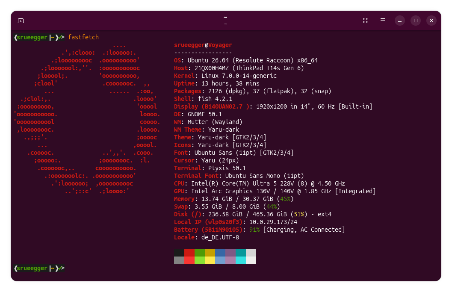Click the "srueegger@Voyager" header text
Image resolution: width=452 pixels, height=292 pixels.
pyautogui.click(x=203, y=45)
